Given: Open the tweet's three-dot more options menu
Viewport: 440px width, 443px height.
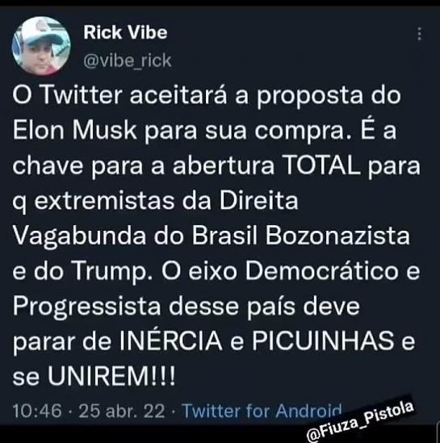Looking at the screenshot, I should (420, 34).
